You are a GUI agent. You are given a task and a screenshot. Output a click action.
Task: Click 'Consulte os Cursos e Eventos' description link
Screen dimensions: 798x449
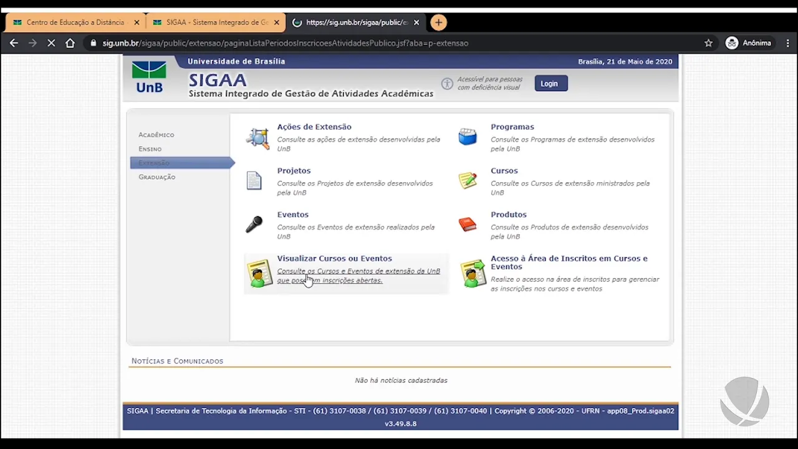[x=358, y=276]
